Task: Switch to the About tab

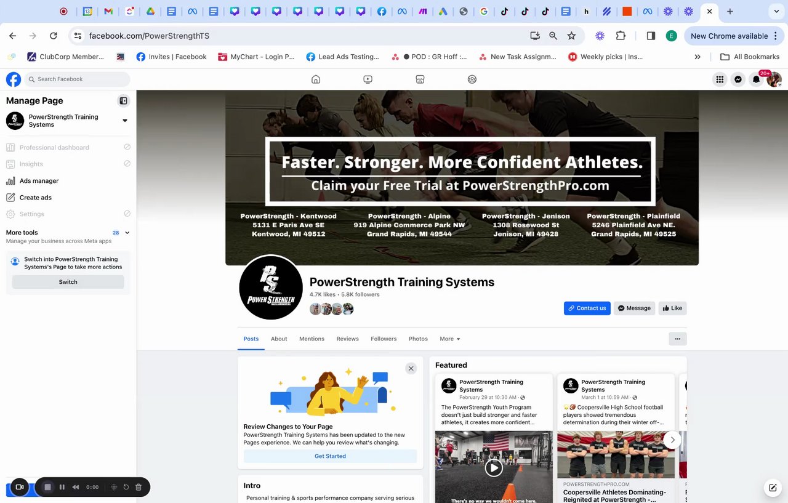Action: pos(279,339)
